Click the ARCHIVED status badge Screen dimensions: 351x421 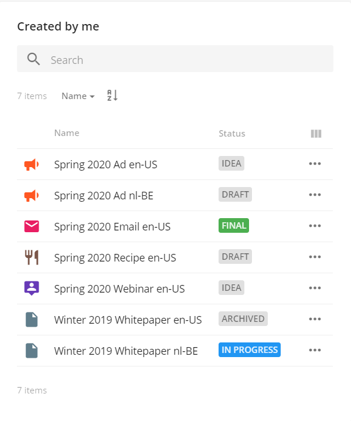coord(243,319)
